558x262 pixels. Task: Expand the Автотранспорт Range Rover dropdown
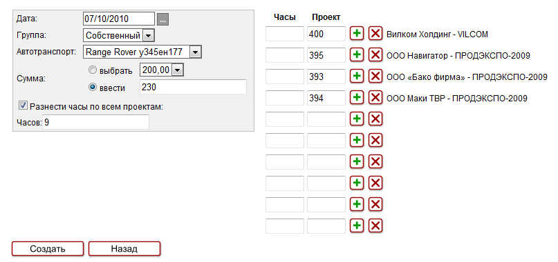[x=142, y=52]
